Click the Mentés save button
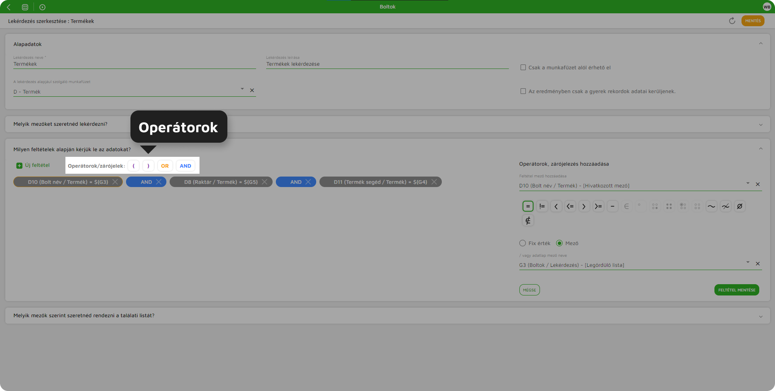Image resolution: width=775 pixels, height=391 pixels. pyautogui.click(x=753, y=21)
